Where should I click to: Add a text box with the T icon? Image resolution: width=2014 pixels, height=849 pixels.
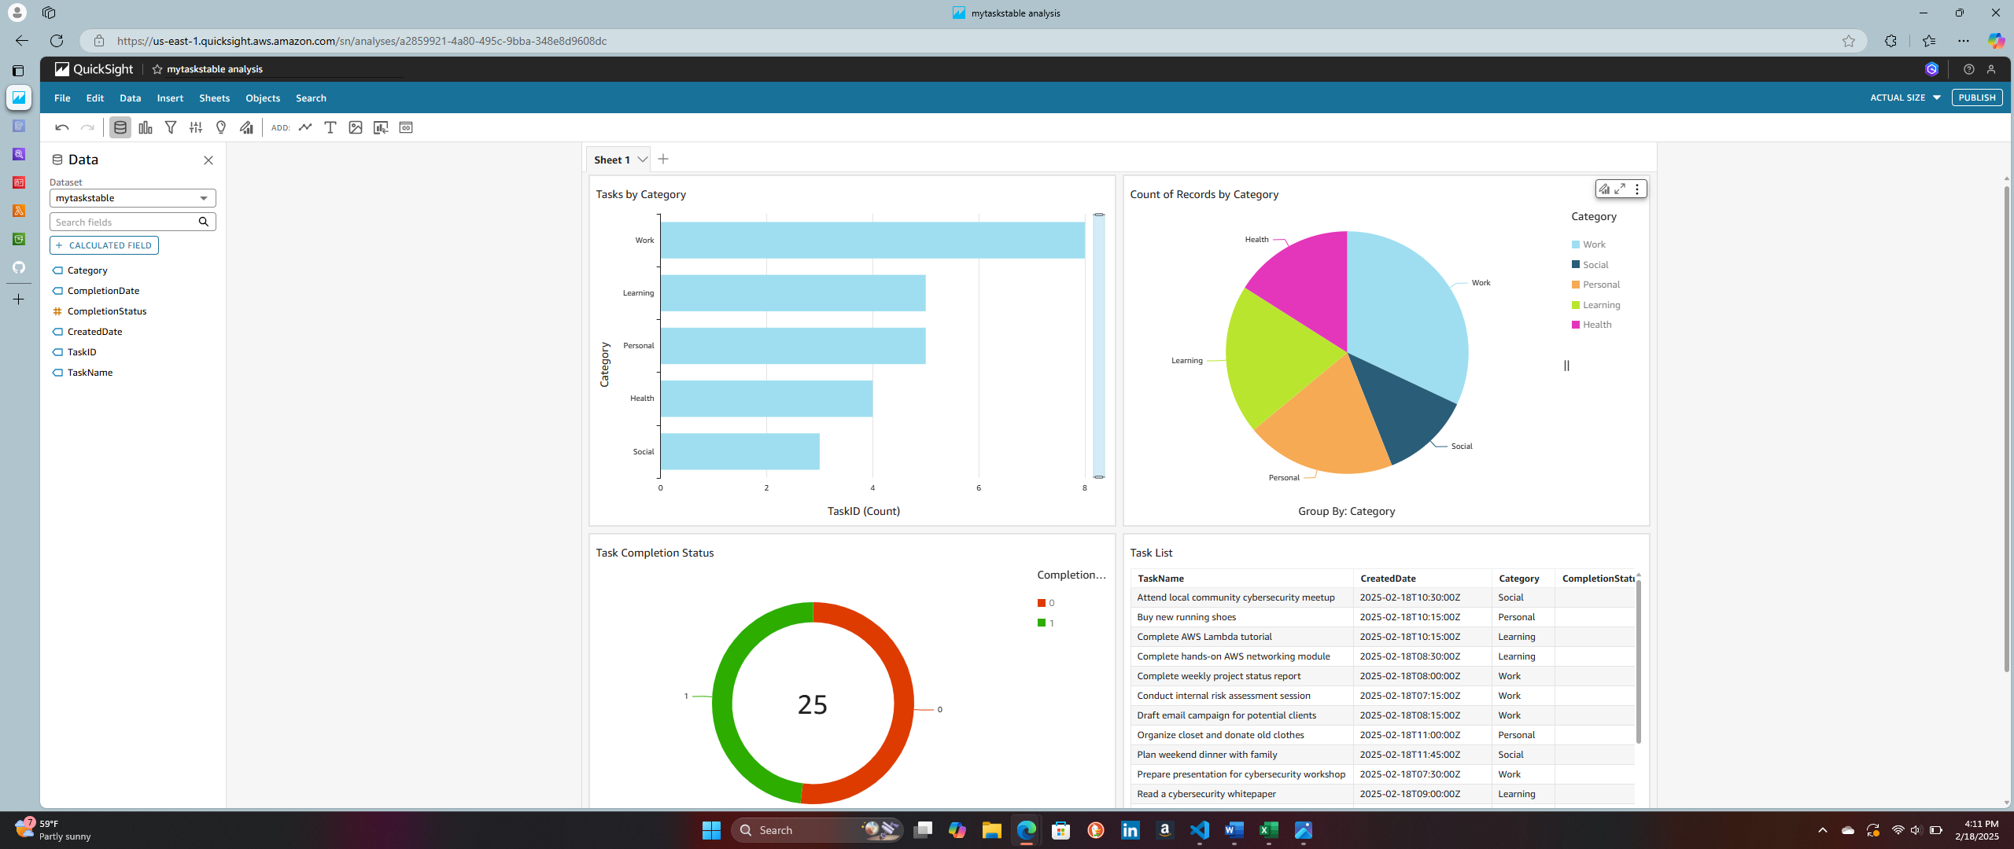330,127
